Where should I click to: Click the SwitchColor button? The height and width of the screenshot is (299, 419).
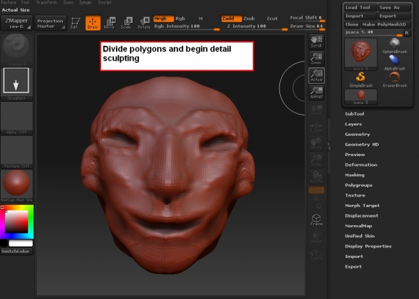(17, 251)
